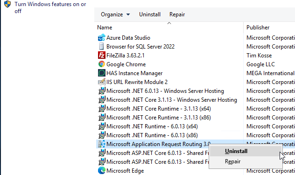
Task: Click the shield icon beside Turn Windows features
Action: [x=7, y=4]
